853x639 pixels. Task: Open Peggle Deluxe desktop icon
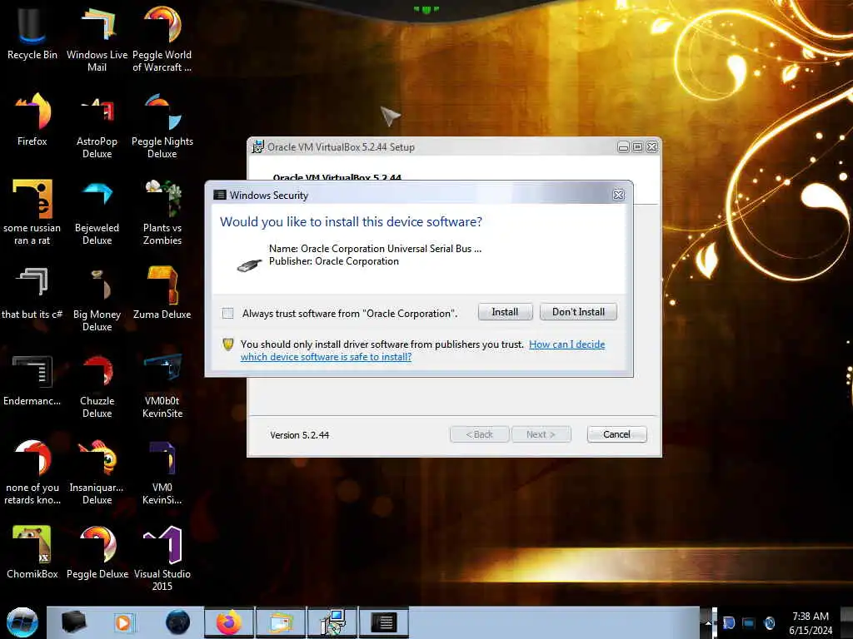click(x=97, y=552)
